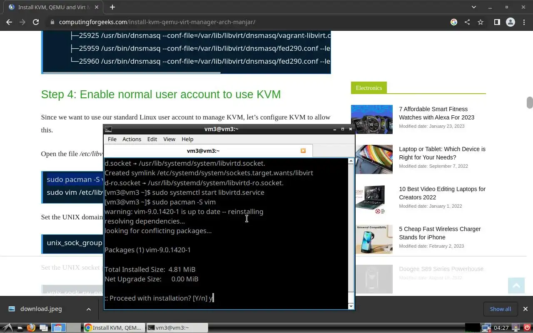Switch to vm3@vm3:~ terminal taskbar button
The image size is (533, 333).
(177, 328)
